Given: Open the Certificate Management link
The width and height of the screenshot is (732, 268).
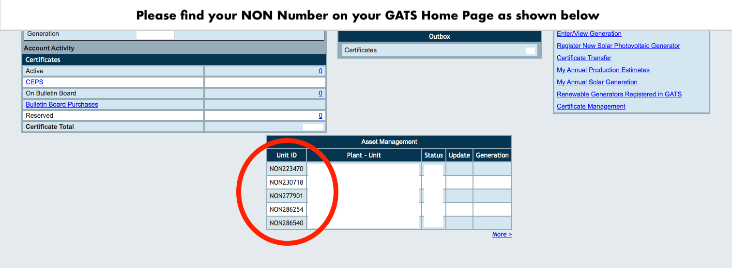Looking at the screenshot, I should tap(591, 106).
